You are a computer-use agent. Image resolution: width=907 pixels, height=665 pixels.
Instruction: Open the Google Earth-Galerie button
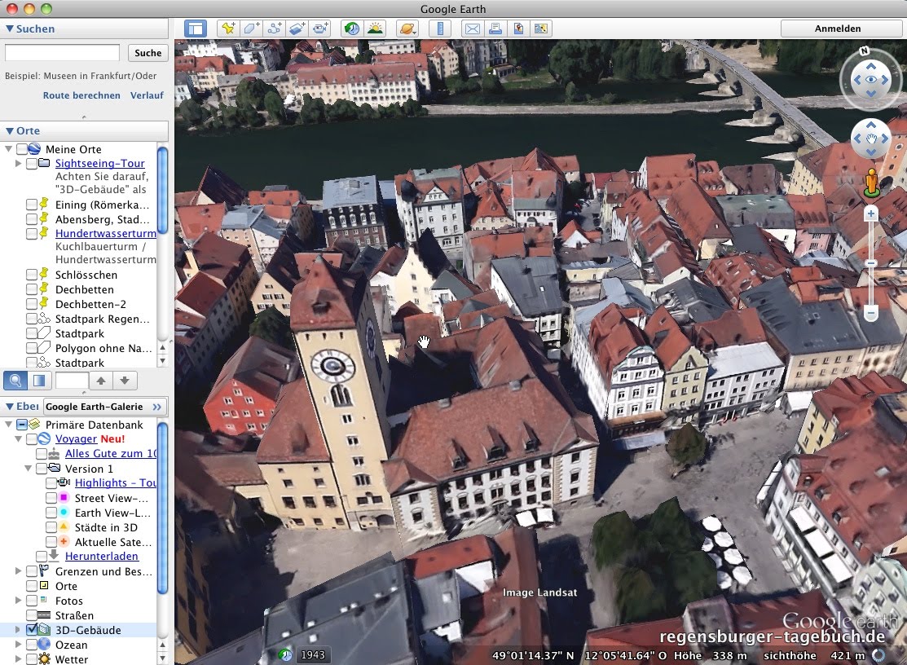pyautogui.click(x=104, y=407)
